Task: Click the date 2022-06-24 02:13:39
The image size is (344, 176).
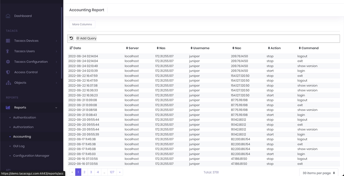Action: (83, 71)
